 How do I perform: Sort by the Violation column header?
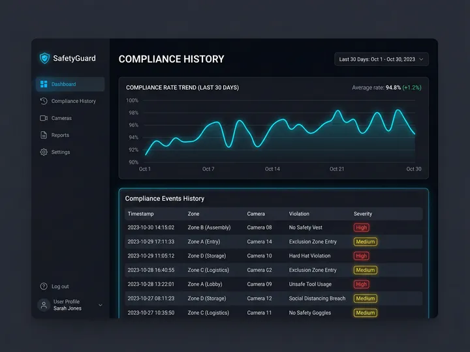(x=299, y=214)
